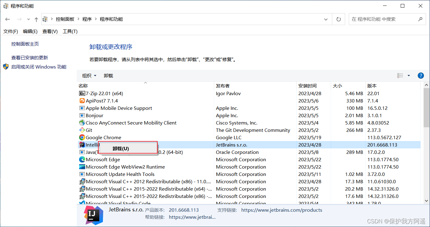Select the Bonjour row name

[94, 116]
